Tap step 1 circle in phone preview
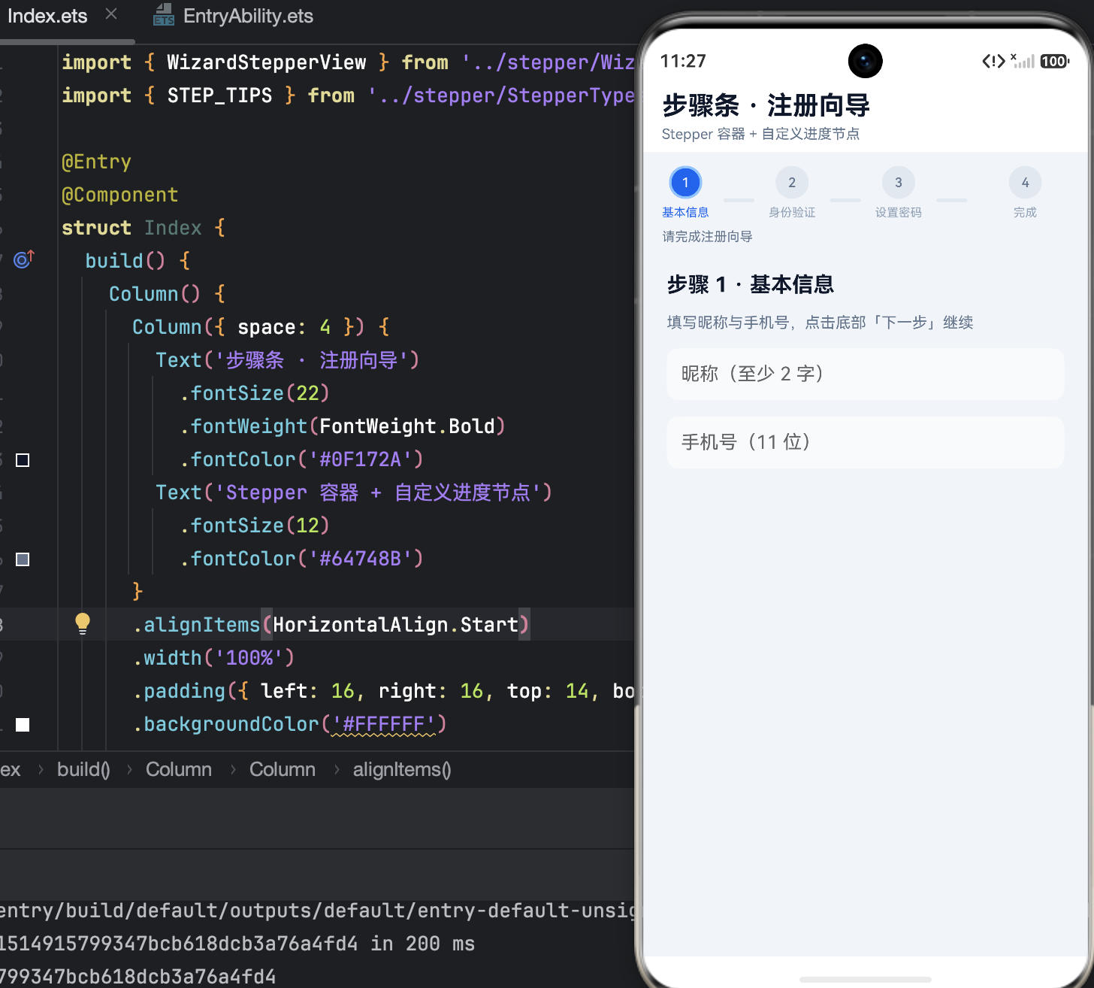This screenshot has width=1094, height=988. click(685, 183)
